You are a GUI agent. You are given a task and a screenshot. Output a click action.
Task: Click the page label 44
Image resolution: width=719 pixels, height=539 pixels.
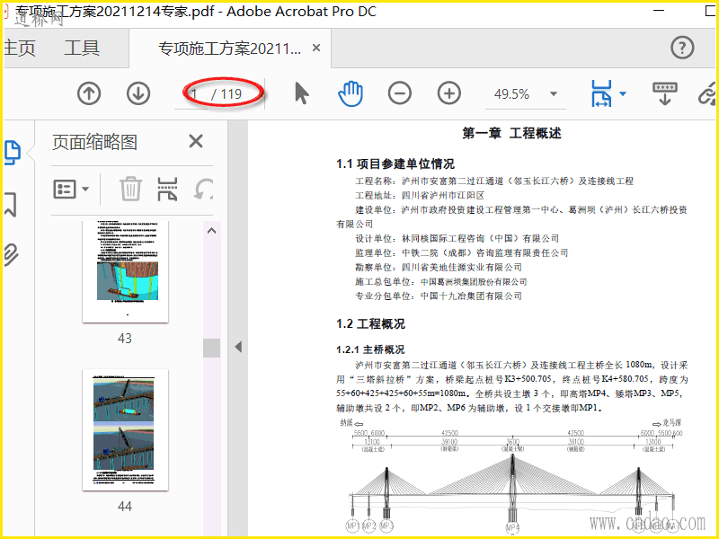coord(125,506)
